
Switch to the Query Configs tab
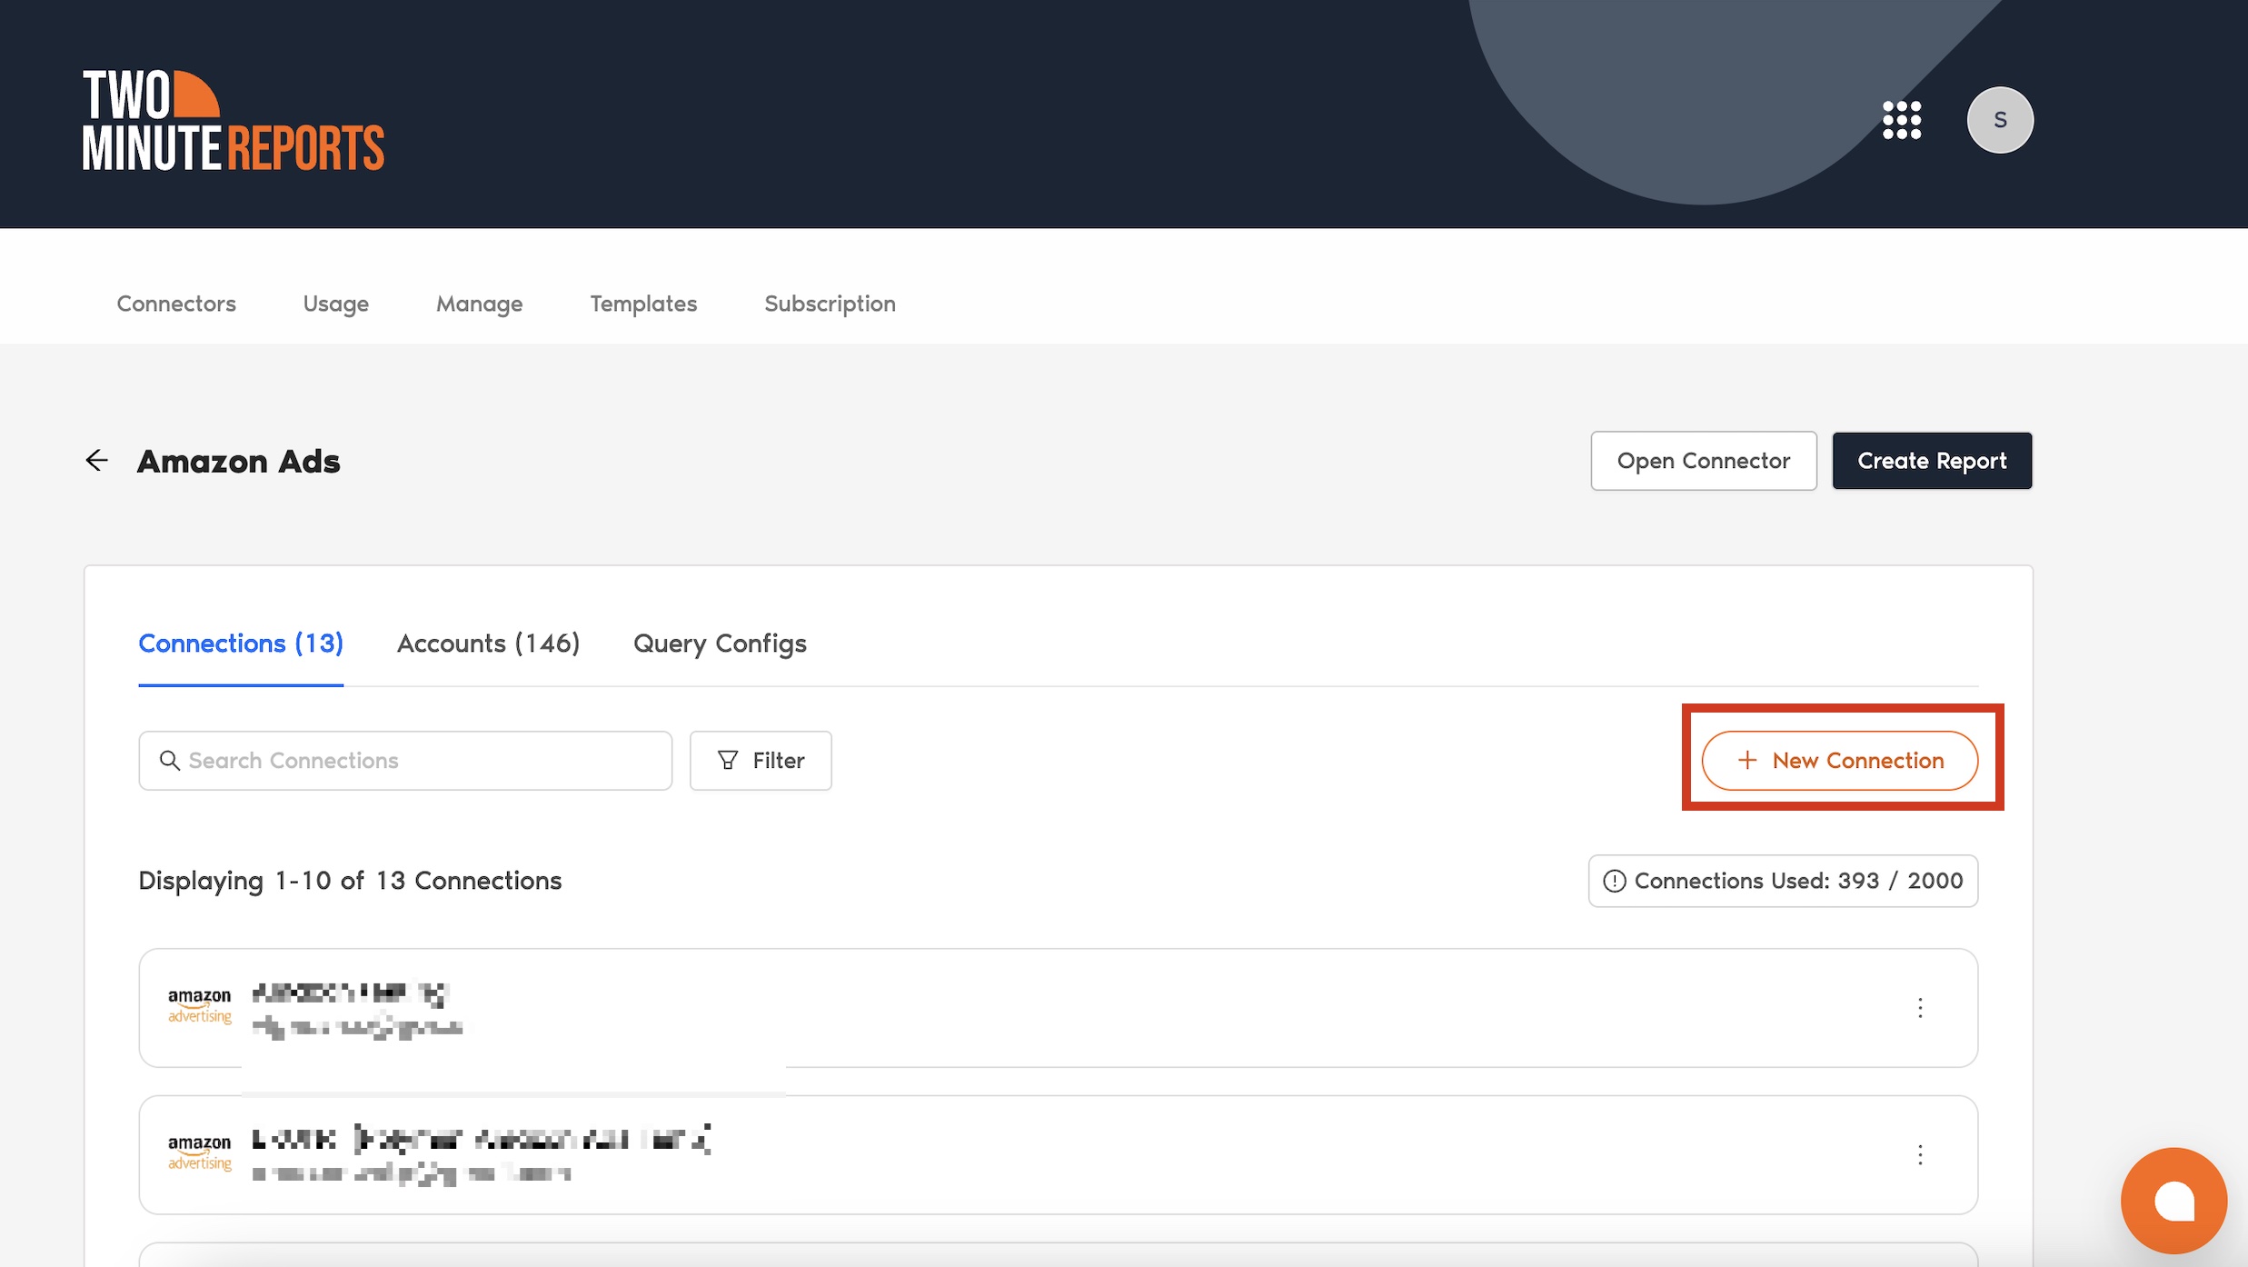point(720,643)
